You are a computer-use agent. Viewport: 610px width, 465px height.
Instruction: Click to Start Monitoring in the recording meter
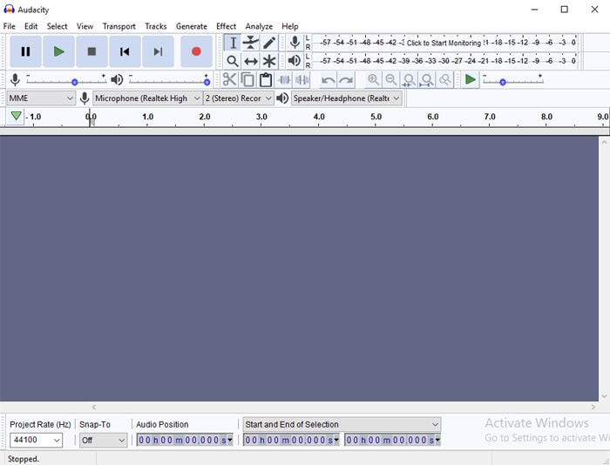pos(444,43)
